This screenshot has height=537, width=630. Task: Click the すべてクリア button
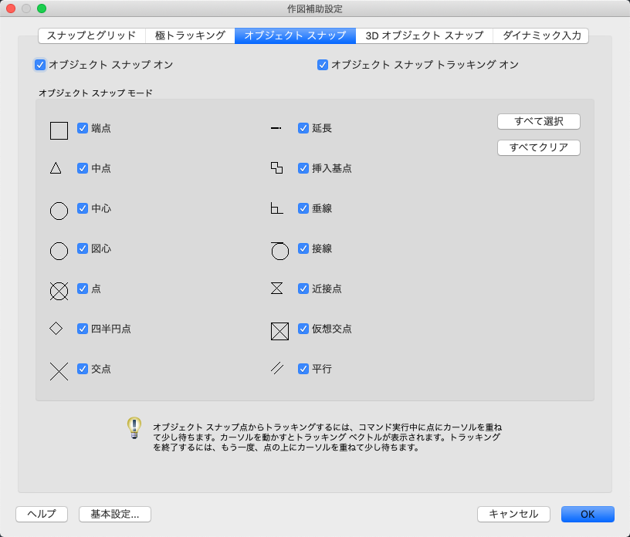539,147
